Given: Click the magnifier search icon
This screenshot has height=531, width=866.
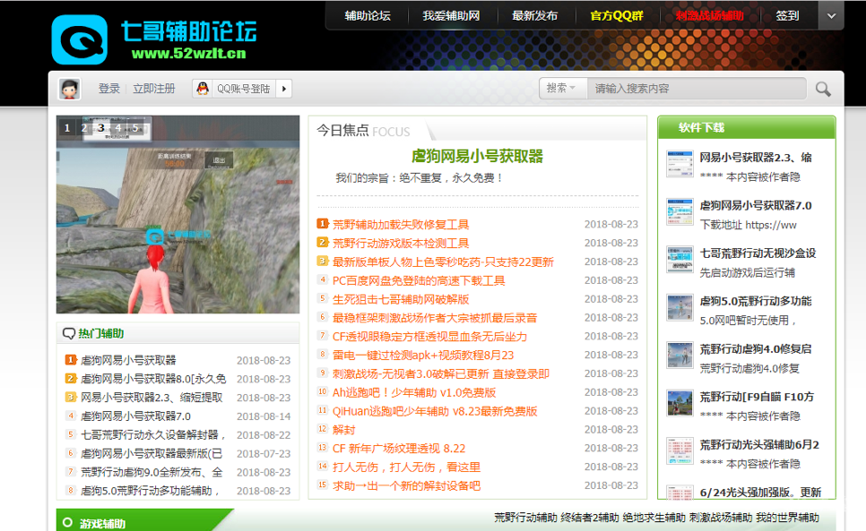Looking at the screenshot, I should click(x=823, y=90).
